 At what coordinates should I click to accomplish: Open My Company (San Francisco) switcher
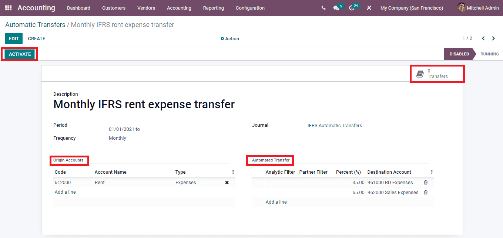click(412, 7)
